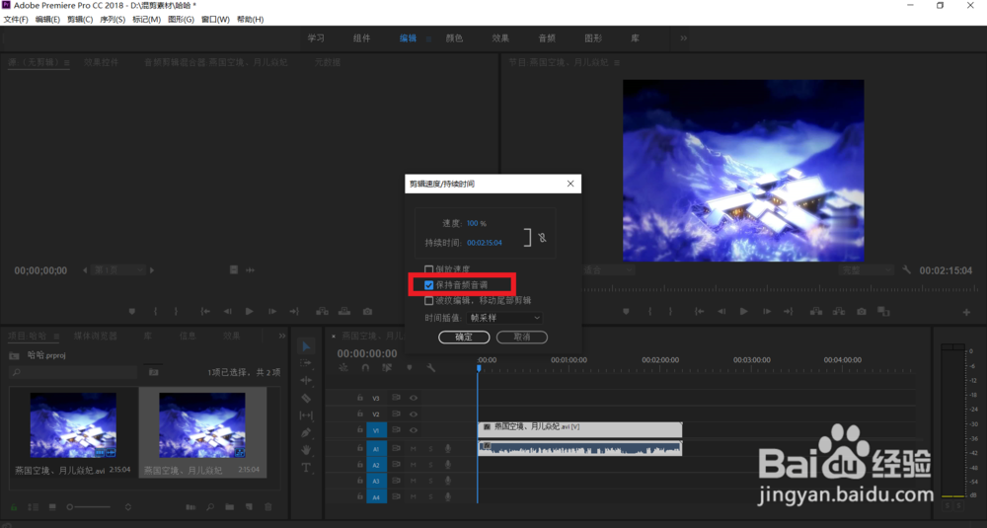
Task: Select the Ripple Edit tool
Action: (x=306, y=380)
